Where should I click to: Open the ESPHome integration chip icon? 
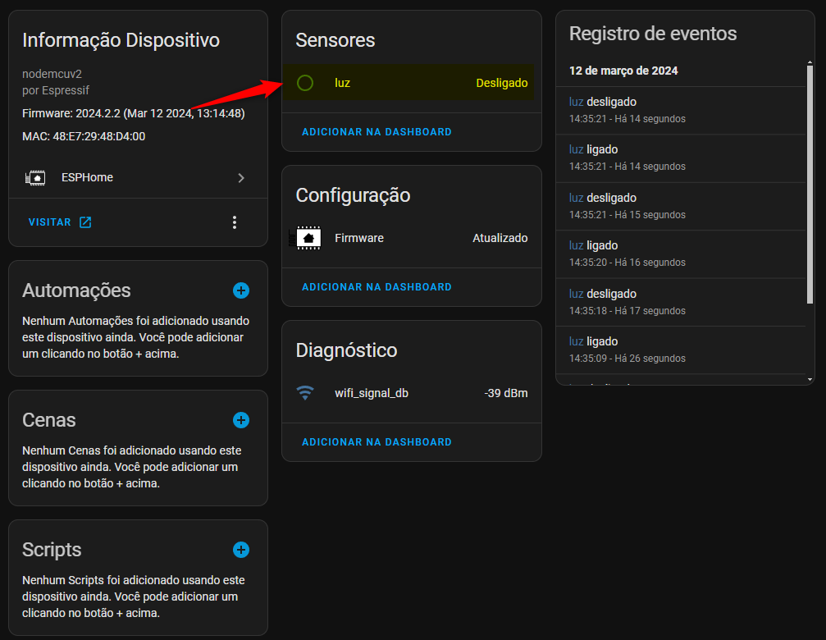click(35, 178)
